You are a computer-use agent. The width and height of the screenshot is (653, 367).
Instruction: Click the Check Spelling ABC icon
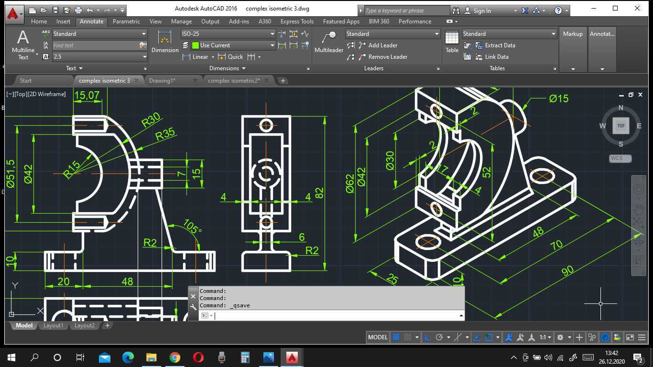46,33
